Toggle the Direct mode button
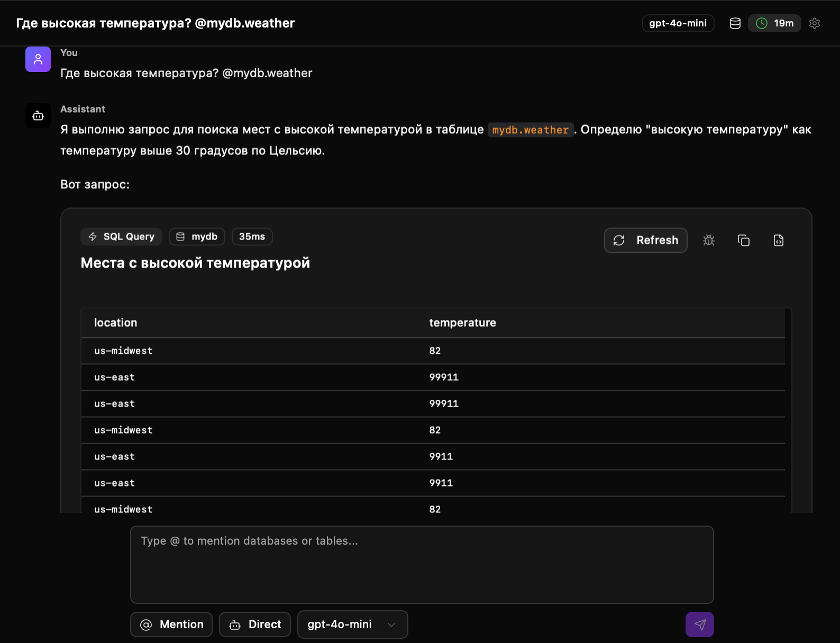This screenshot has width=840, height=643. coord(255,624)
